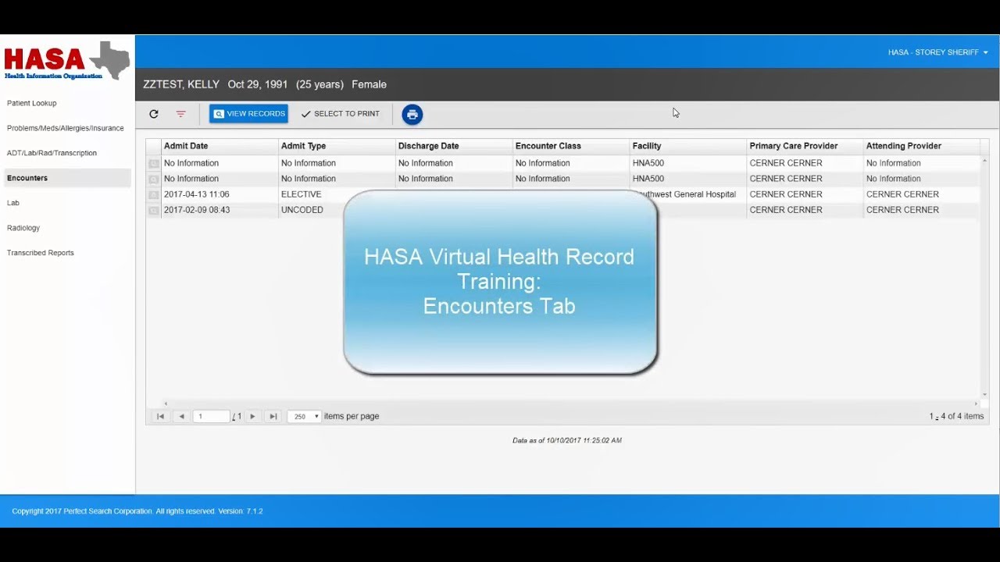Click the vertical scrollbar of the encounters table
This screenshot has height=562, width=1000.
point(984,277)
